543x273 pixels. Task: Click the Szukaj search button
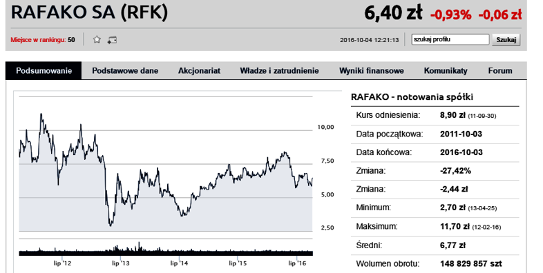[506, 40]
